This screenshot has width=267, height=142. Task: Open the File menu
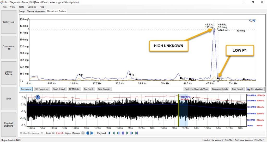coord(5,7)
